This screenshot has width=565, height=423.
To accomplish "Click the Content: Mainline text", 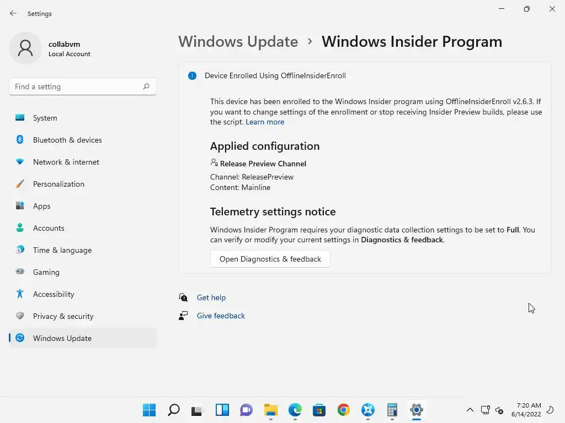I will [241, 187].
